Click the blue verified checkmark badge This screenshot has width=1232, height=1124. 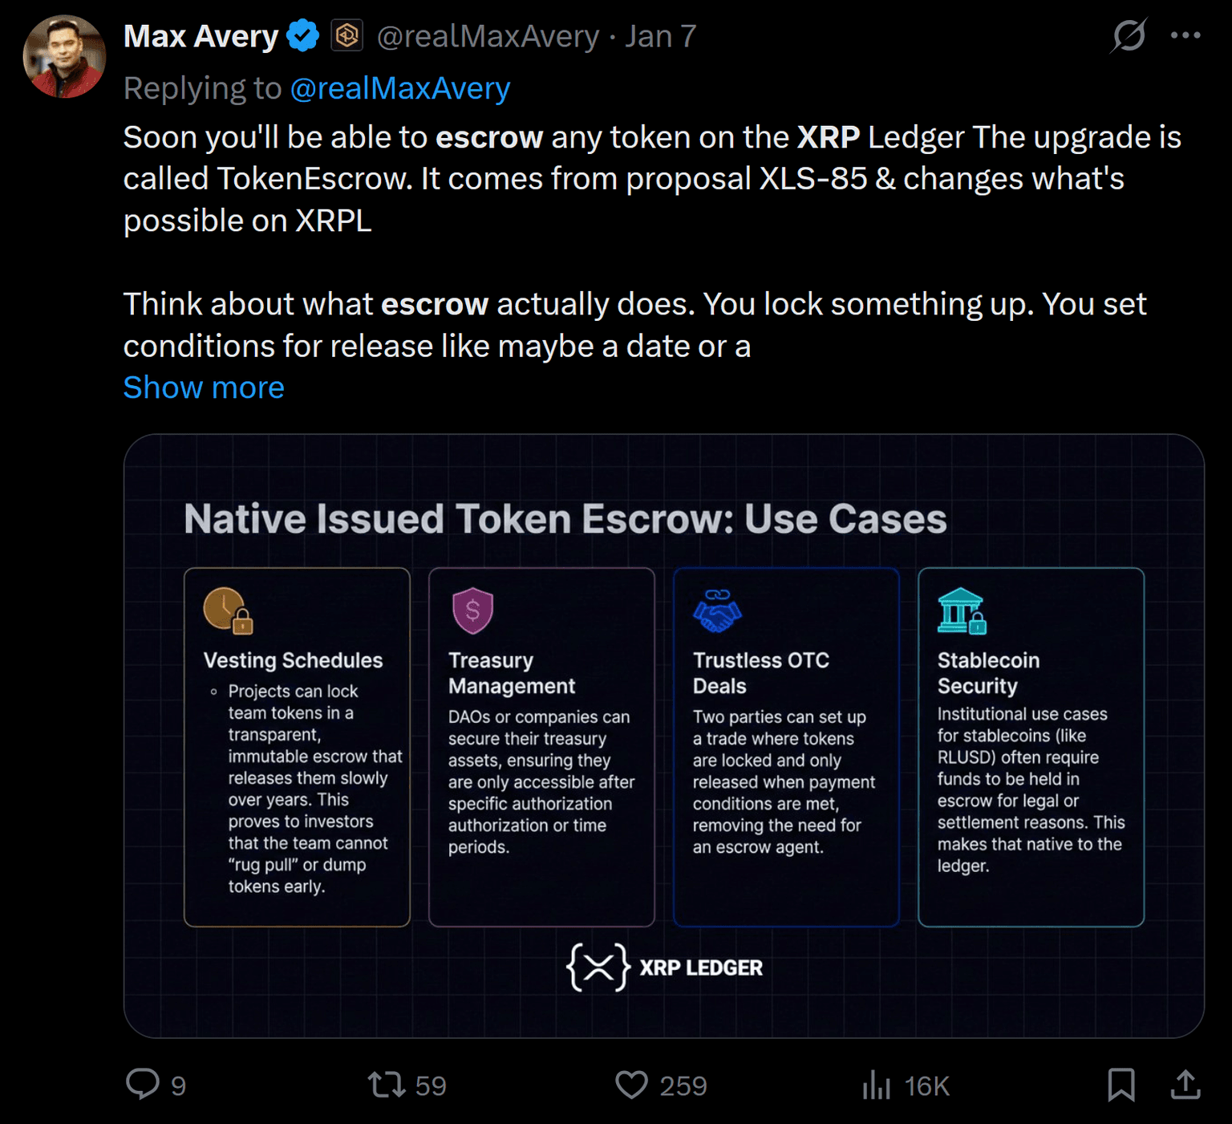click(303, 36)
